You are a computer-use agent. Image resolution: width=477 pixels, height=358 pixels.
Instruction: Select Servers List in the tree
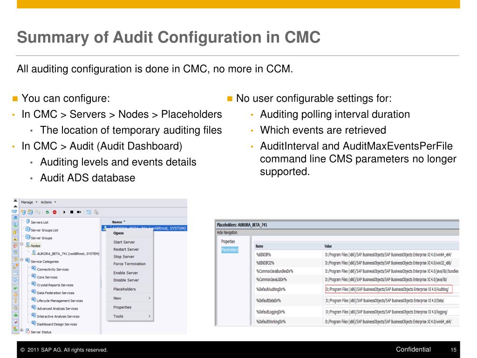(40, 222)
